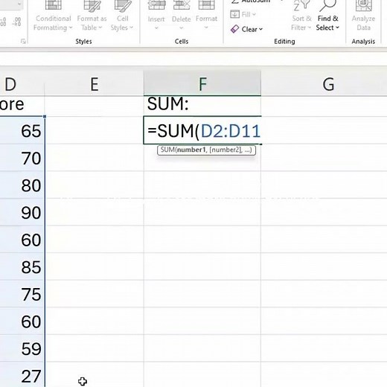Screen dimensions: 387x387
Task: Open Conditional Formatting menu
Action: pos(53,16)
